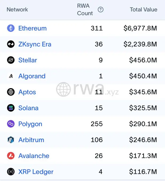Click the Arbitrum logo icon
This screenshot has width=165, height=181.
(11, 140)
